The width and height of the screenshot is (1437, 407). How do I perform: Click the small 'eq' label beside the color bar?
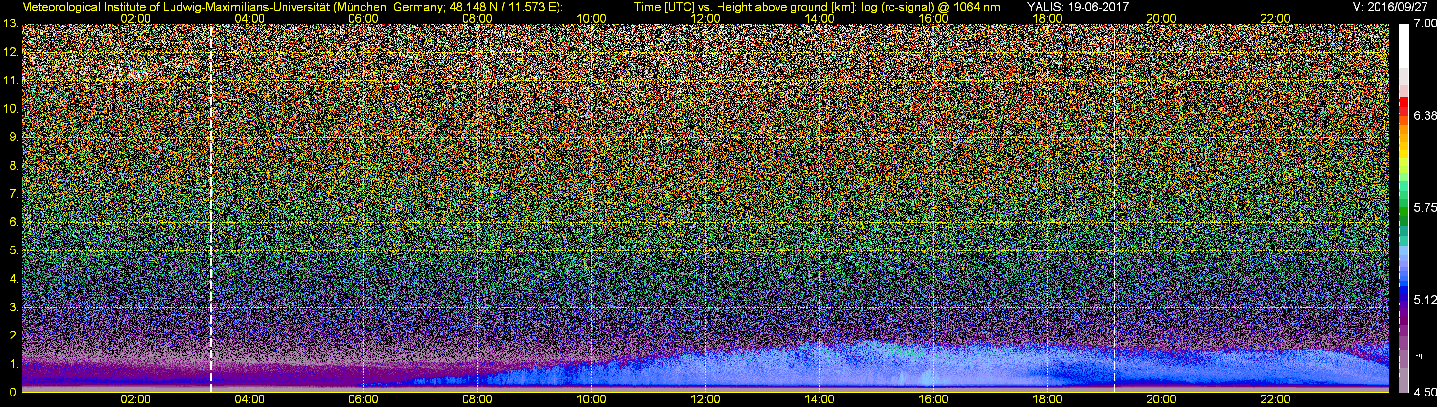click(x=1418, y=355)
